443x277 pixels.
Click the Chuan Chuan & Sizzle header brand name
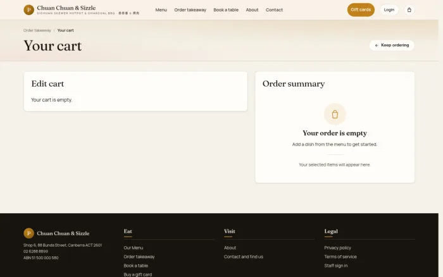pos(66,8)
